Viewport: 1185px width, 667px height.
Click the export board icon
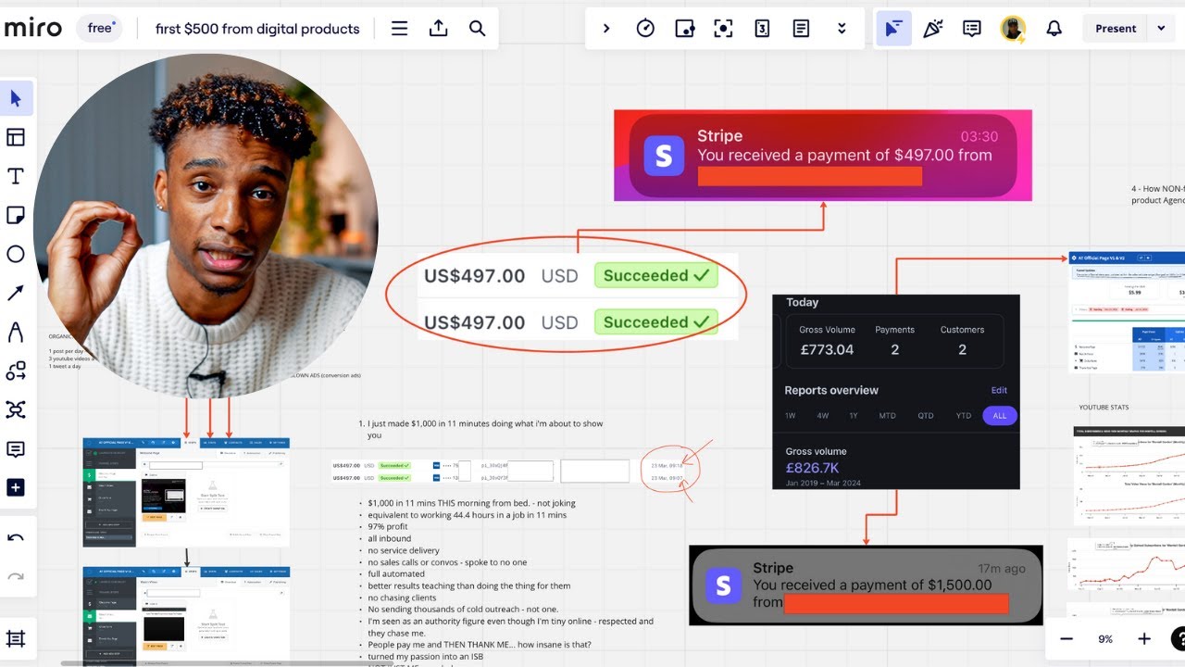point(438,29)
